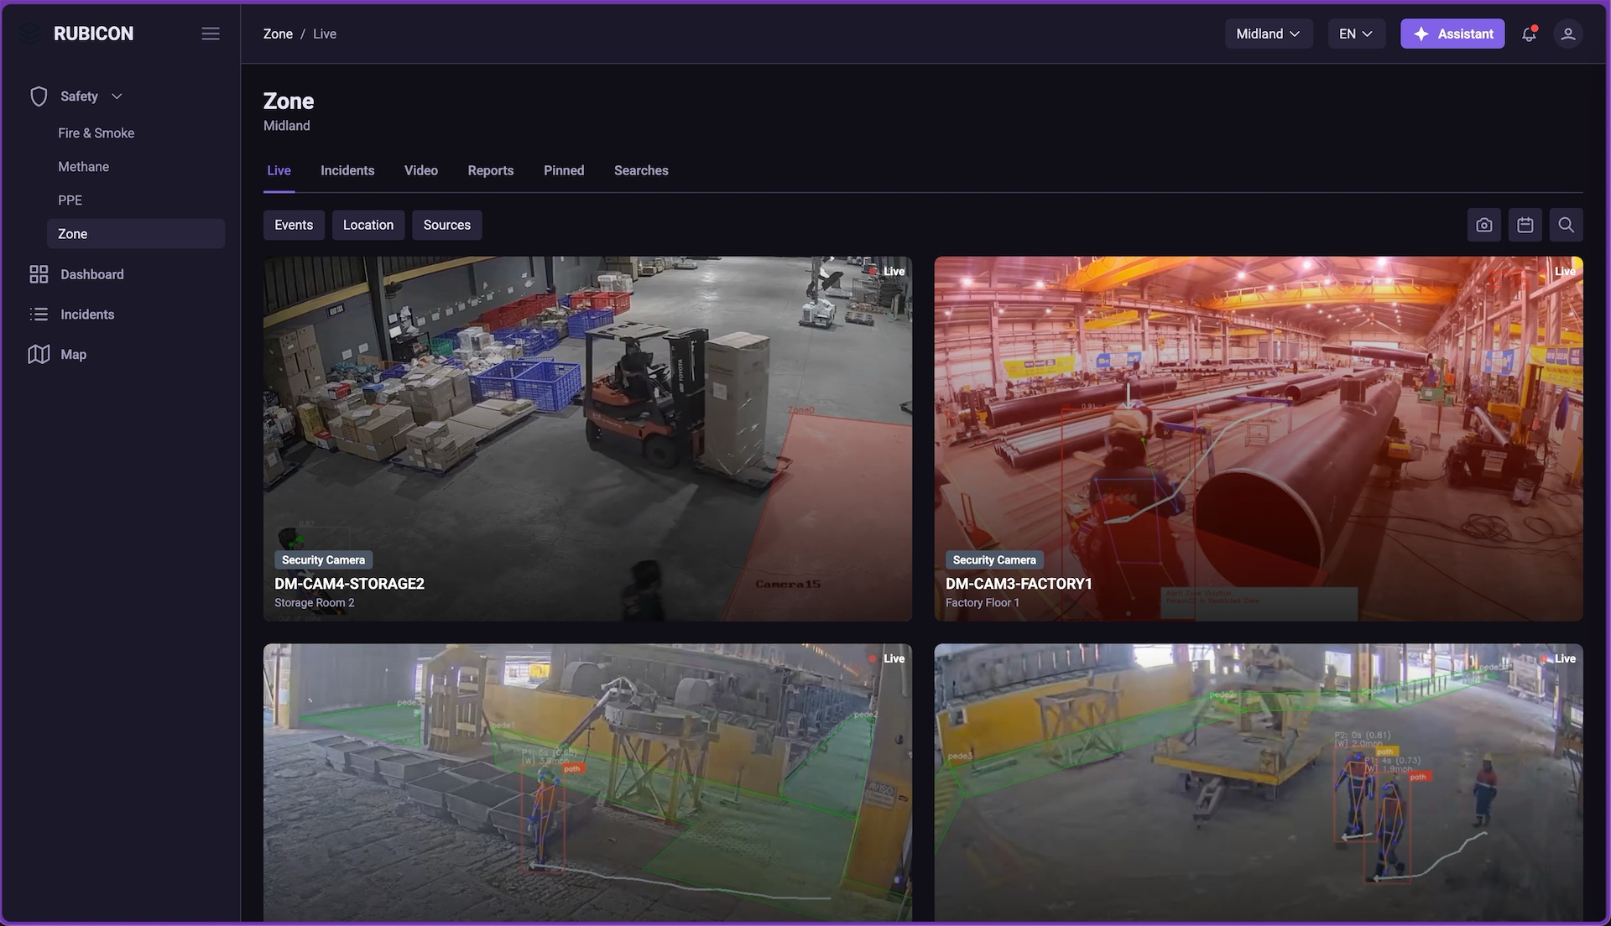Click the Map icon in sidebar
This screenshot has height=926, width=1611.
pyautogui.click(x=39, y=355)
